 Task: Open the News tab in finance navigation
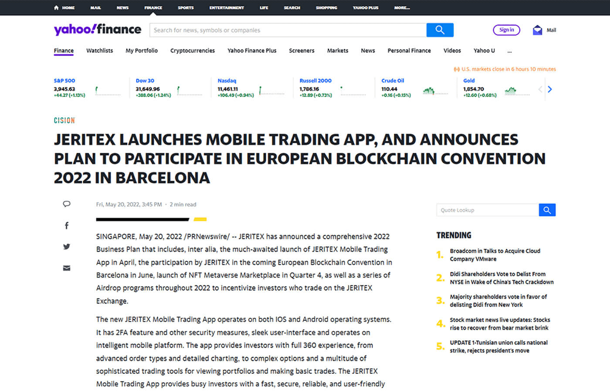point(368,51)
